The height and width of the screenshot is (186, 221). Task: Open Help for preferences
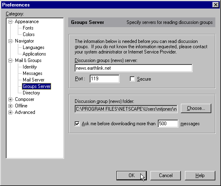click(x=200, y=175)
